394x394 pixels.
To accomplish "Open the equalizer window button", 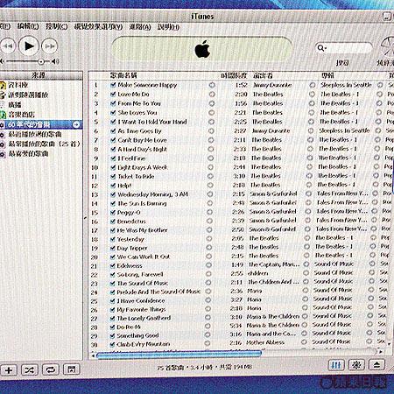I will click(336, 365).
